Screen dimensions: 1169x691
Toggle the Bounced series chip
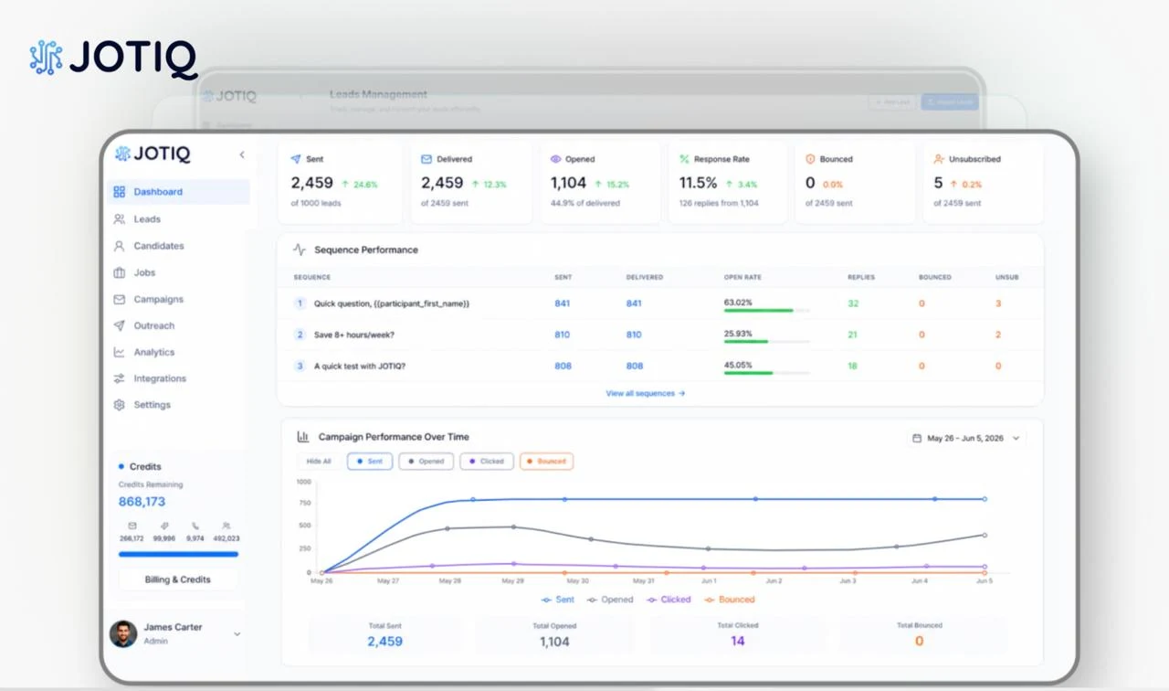tap(547, 462)
